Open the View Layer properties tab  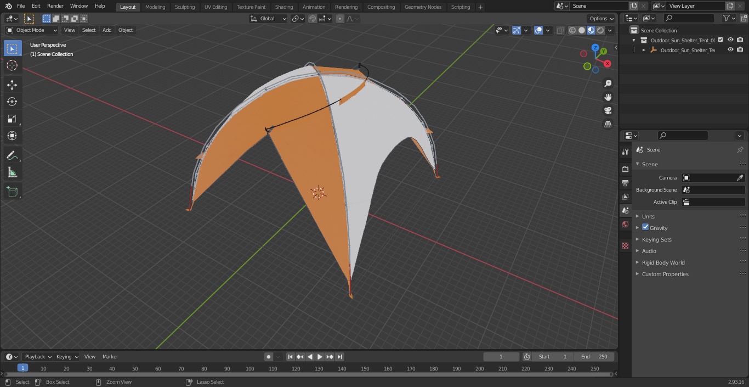(x=625, y=197)
